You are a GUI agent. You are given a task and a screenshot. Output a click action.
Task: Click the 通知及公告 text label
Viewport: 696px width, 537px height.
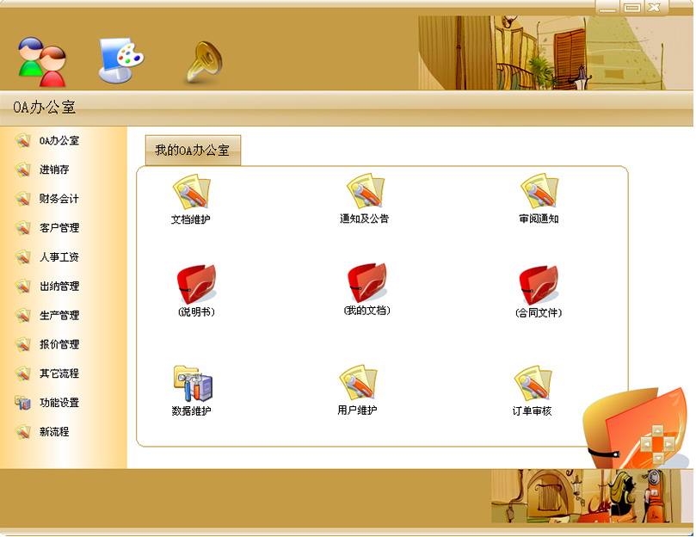tap(365, 219)
